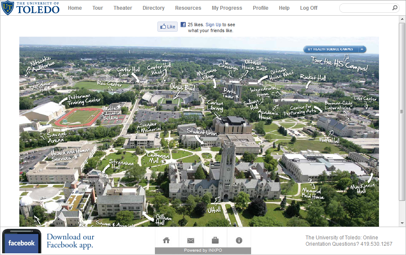This screenshot has height=255, width=406.
Task: Open the briefcase icon
Action: pyautogui.click(x=215, y=241)
